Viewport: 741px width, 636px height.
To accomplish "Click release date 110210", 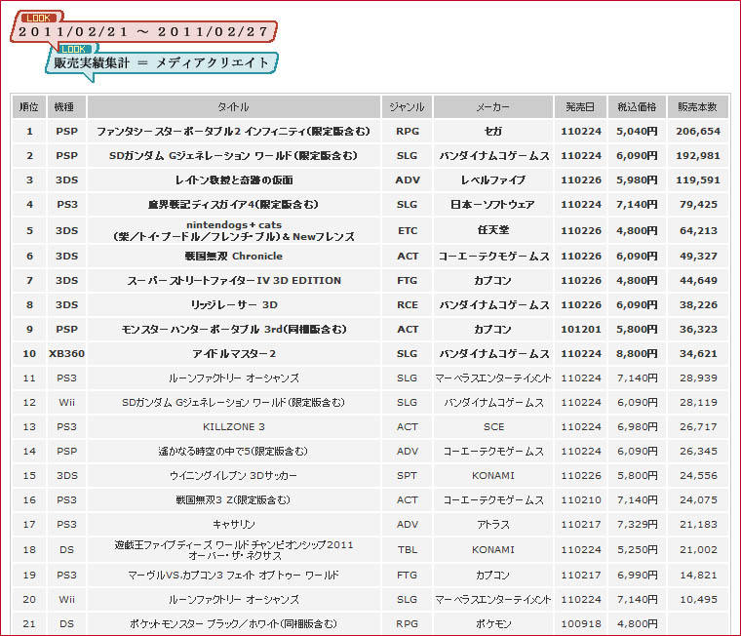I will pyautogui.click(x=581, y=499).
